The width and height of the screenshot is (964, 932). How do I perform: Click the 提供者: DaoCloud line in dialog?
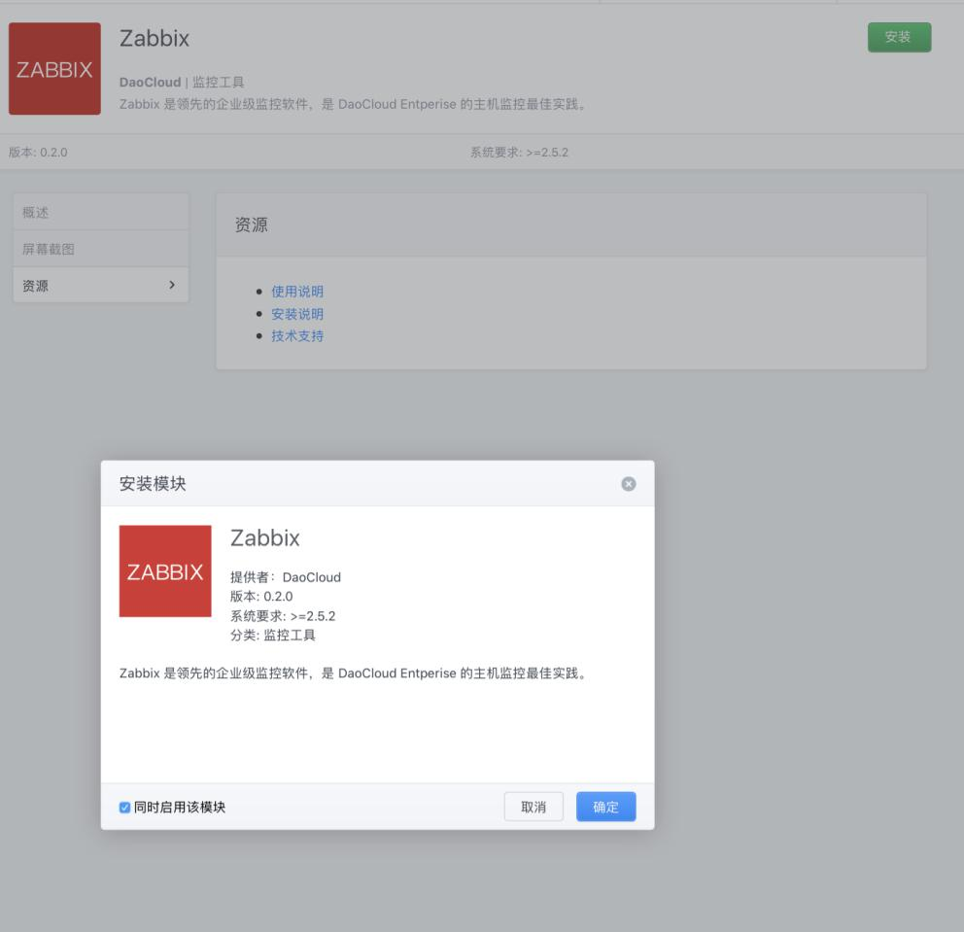(x=286, y=577)
